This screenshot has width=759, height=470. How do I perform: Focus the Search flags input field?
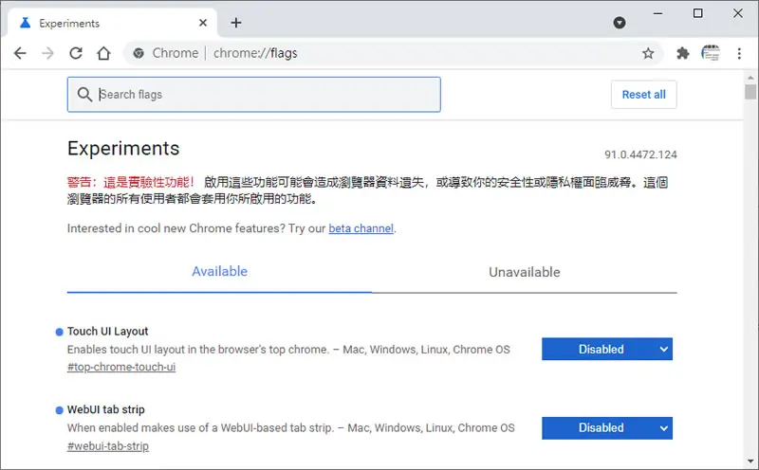click(x=253, y=95)
